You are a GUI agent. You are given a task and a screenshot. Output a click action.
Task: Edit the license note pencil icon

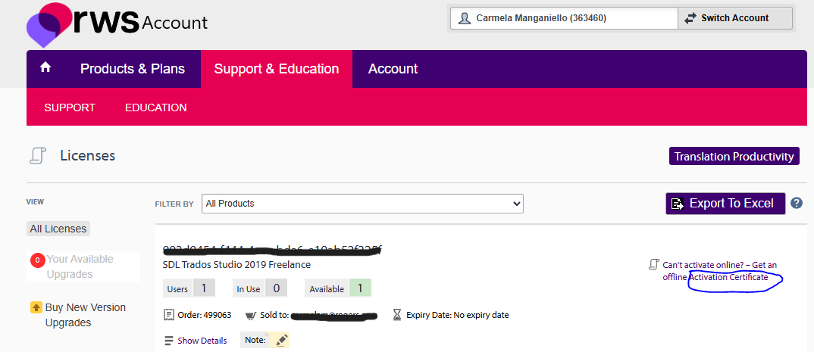tap(281, 340)
